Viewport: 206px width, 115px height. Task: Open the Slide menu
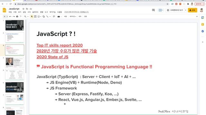(x=35, y=12)
